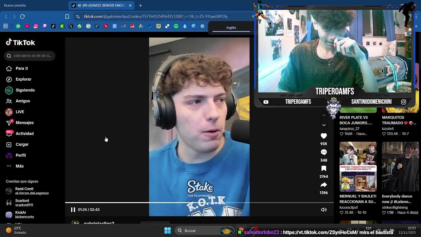421x237 pixels.
Task: Click the TikTok search field
Action: [x=30, y=56]
